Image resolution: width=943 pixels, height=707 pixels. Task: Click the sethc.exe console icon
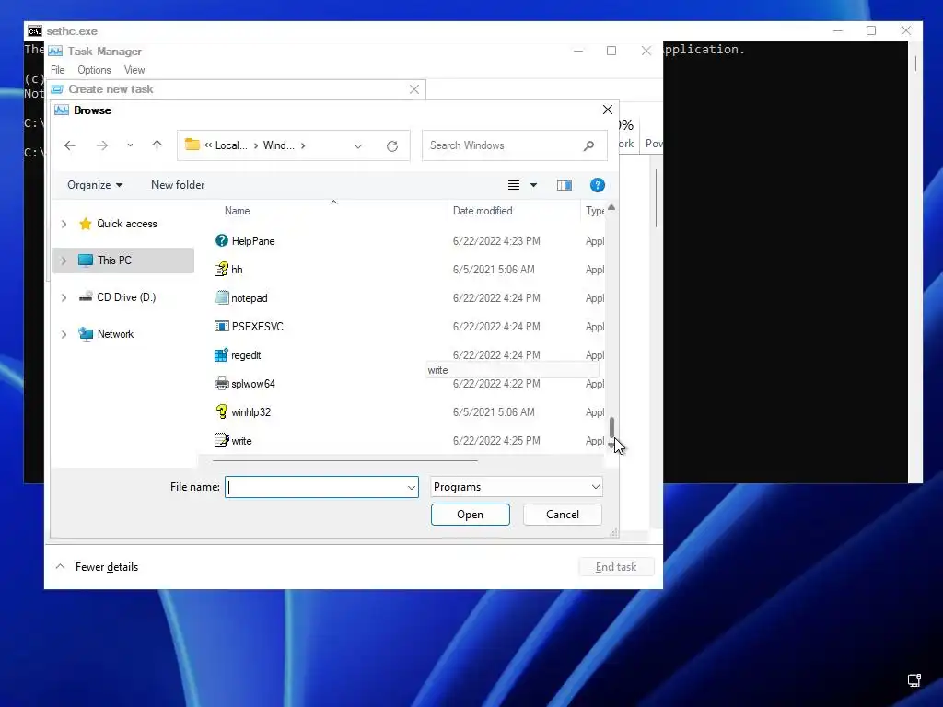pos(35,30)
